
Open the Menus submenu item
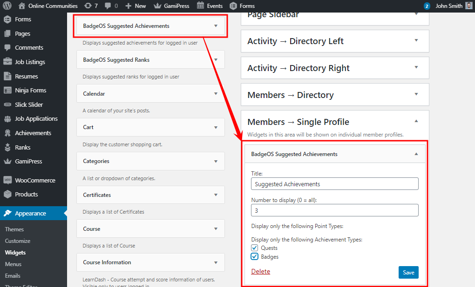(x=13, y=264)
